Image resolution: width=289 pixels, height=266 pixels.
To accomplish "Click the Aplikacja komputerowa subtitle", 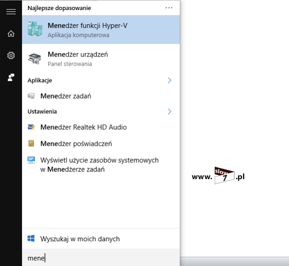I will (x=78, y=35).
